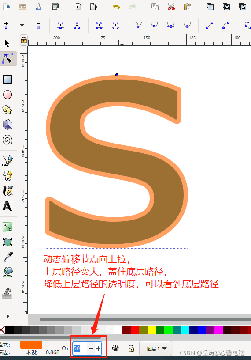Select the 3D box tool
The width and height of the screenshot is (251, 360).
coord(7,125)
